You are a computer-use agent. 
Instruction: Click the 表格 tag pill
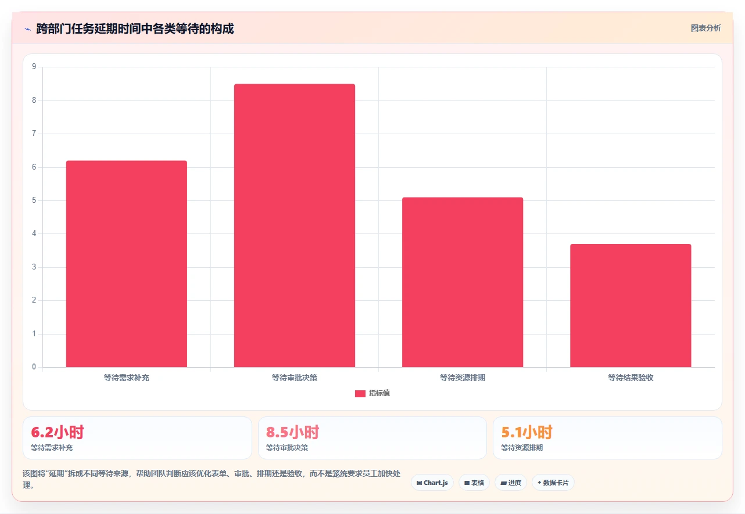coord(474,483)
